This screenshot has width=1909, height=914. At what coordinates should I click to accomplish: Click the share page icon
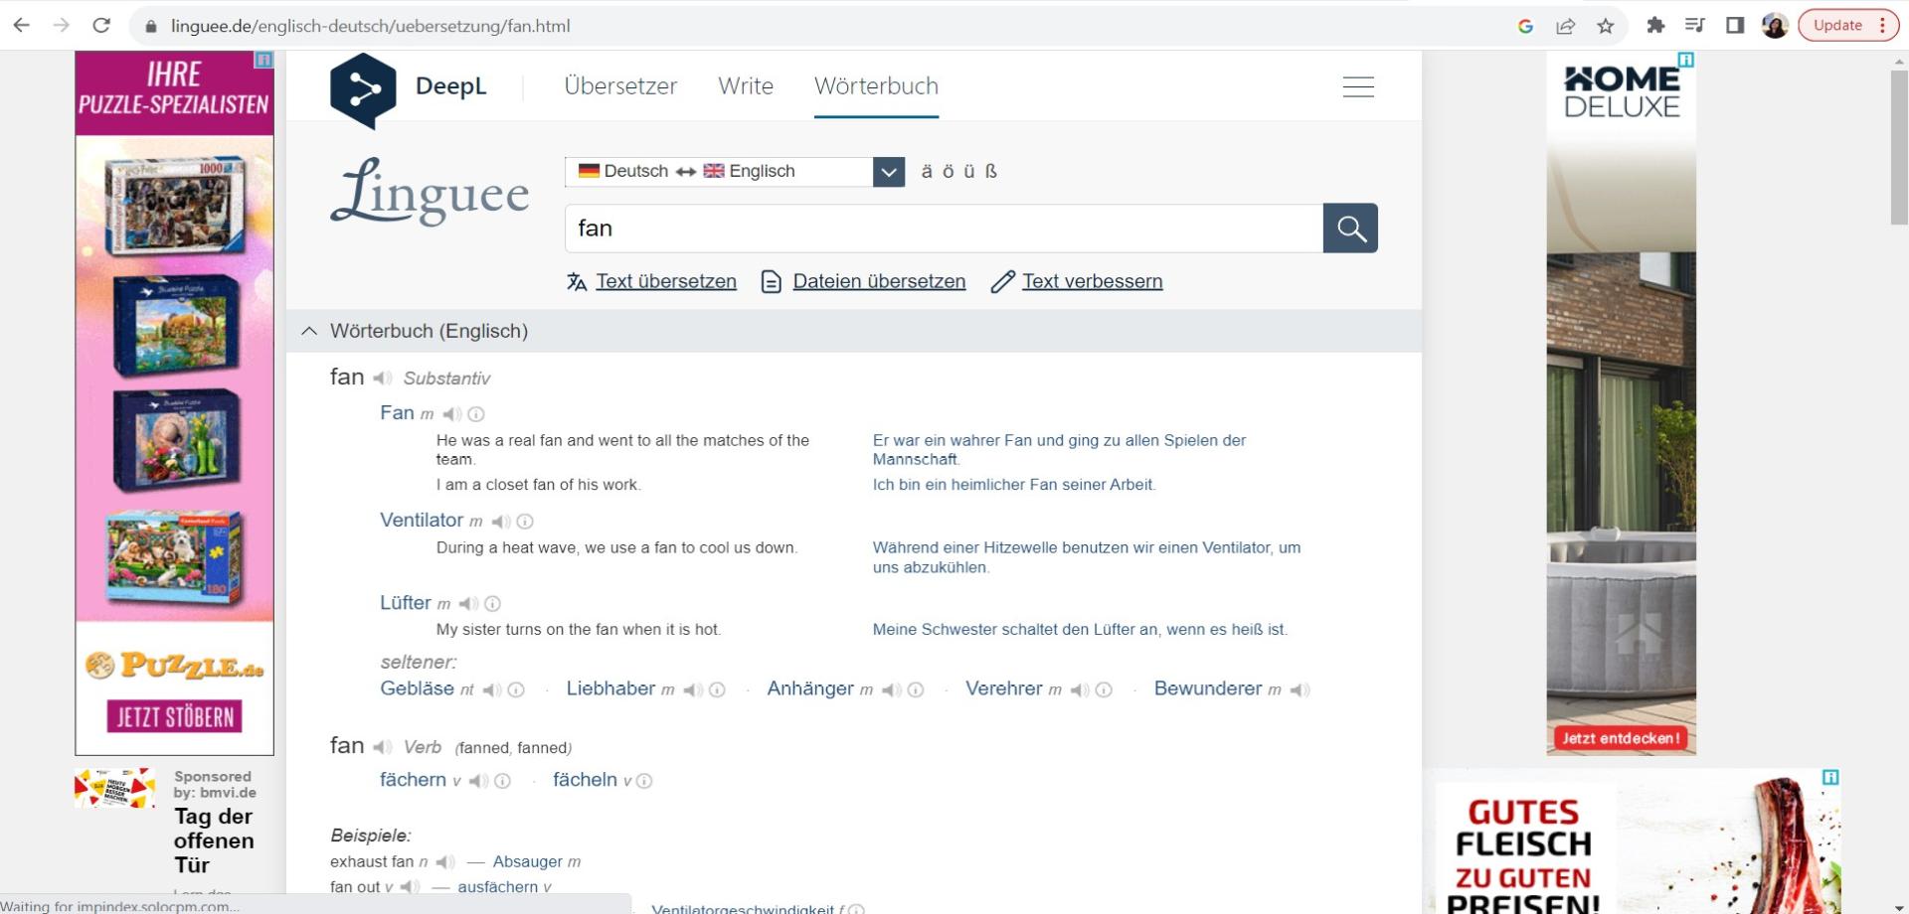pos(1566,26)
